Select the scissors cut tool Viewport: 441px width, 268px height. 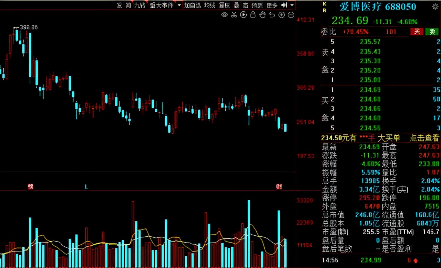click(234, 15)
